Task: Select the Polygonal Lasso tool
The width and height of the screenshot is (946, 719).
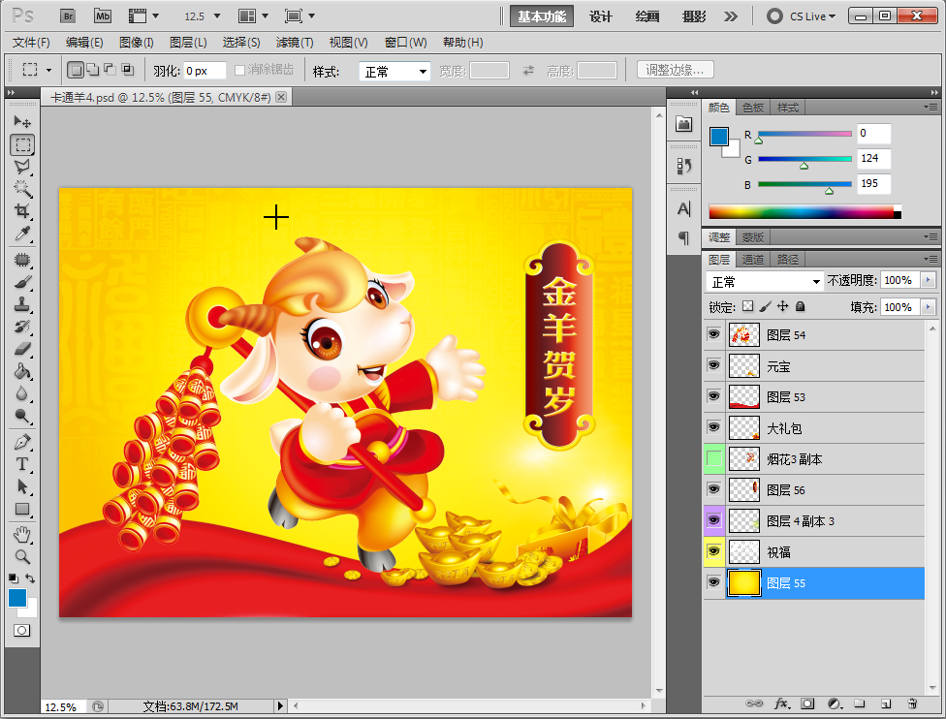Action: [x=22, y=167]
